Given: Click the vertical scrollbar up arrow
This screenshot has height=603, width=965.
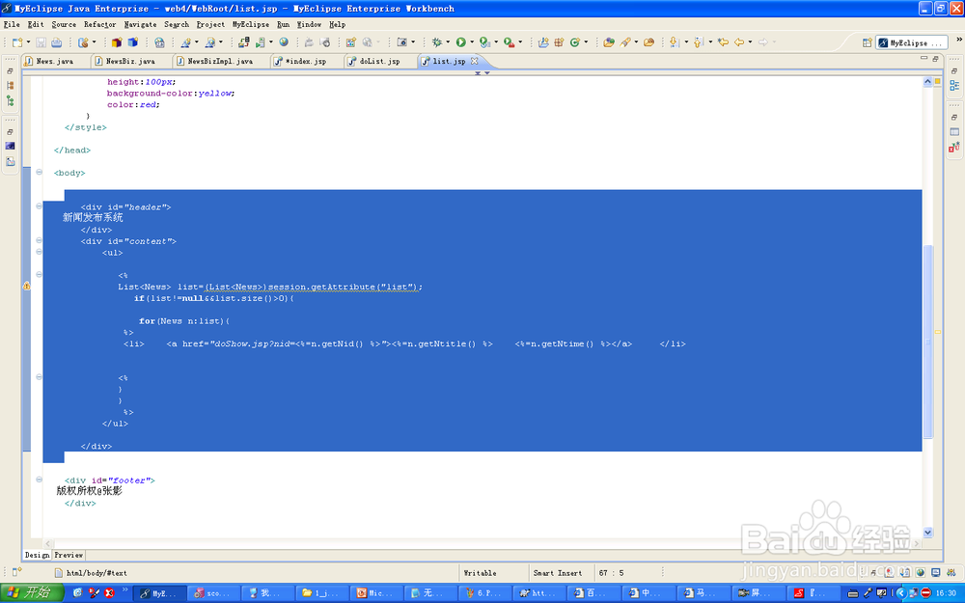Looking at the screenshot, I should pyautogui.click(x=927, y=81).
